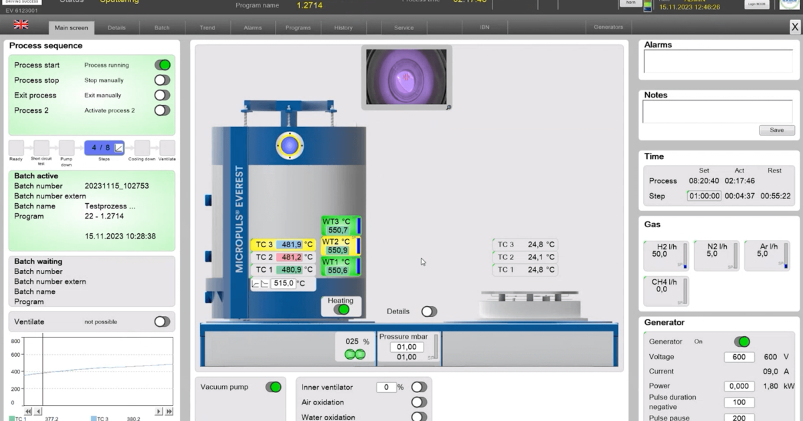
Task: Open the Main screen tab
Action: point(71,27)
